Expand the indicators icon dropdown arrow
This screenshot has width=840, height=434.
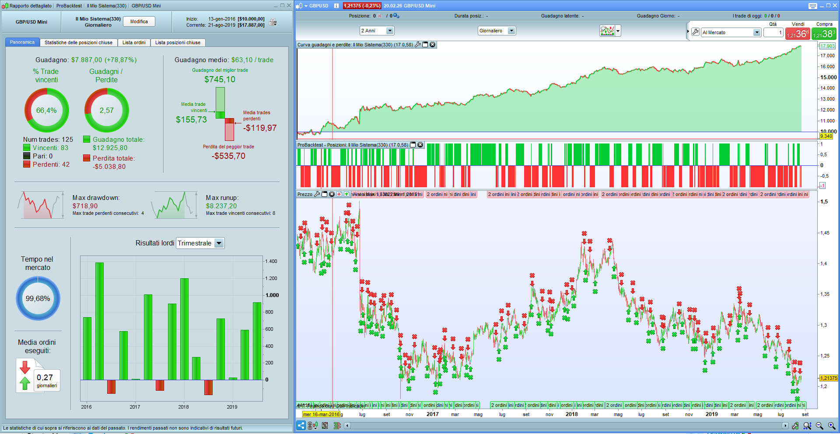tap(618, 31)
